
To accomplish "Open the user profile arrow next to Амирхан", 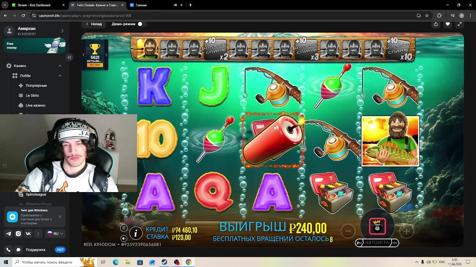I will [62, 31].
